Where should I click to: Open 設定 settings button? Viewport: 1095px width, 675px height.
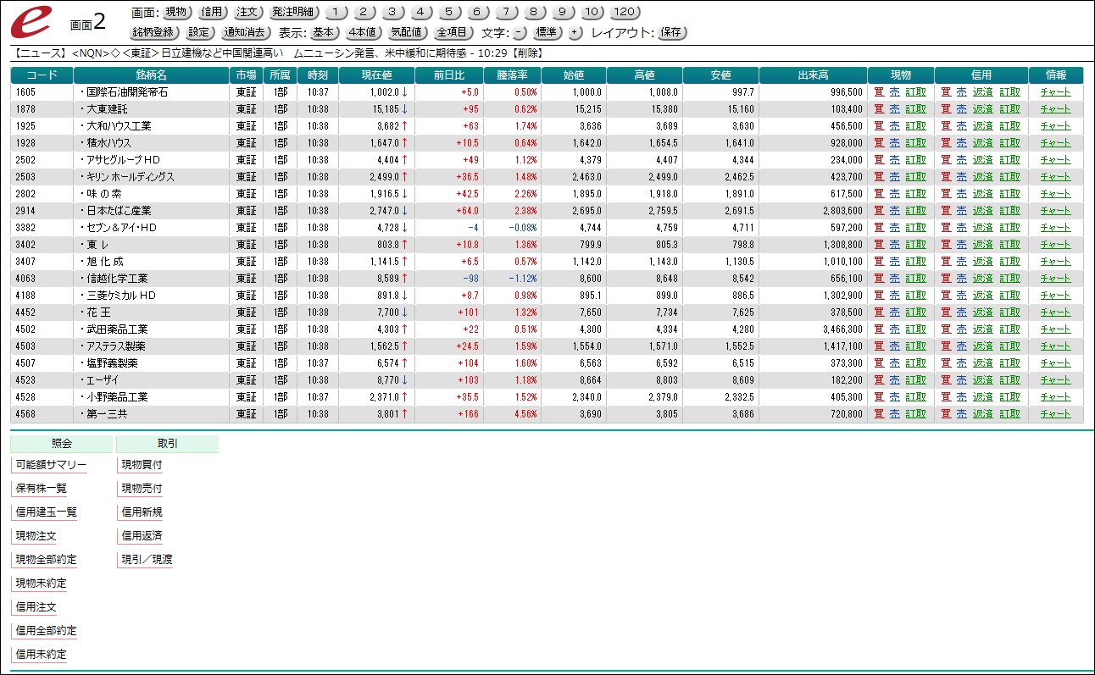click(x=200, y=33)
